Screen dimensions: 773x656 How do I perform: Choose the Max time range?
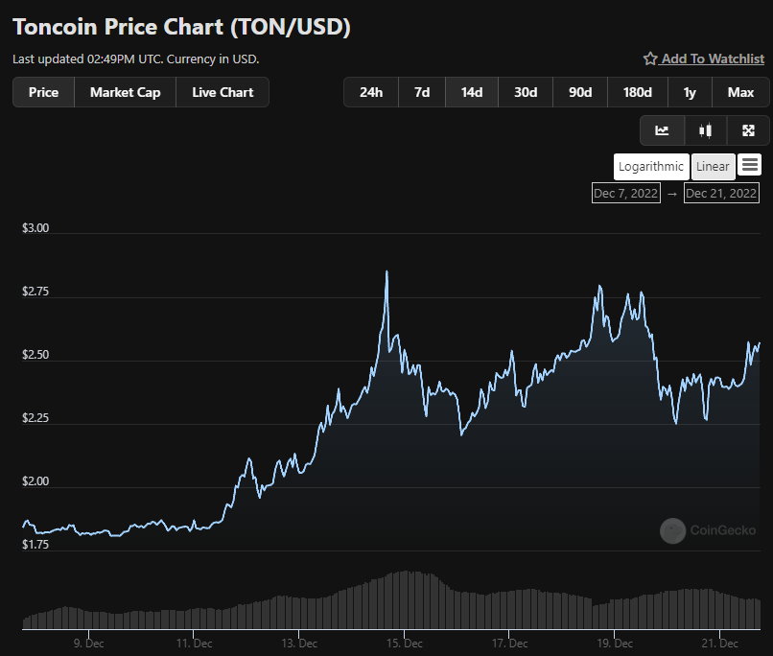click(740, 92)
